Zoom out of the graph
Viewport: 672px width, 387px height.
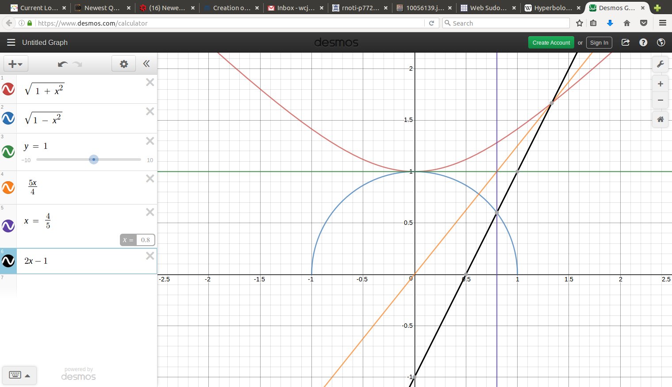click(x=660, y=100)
